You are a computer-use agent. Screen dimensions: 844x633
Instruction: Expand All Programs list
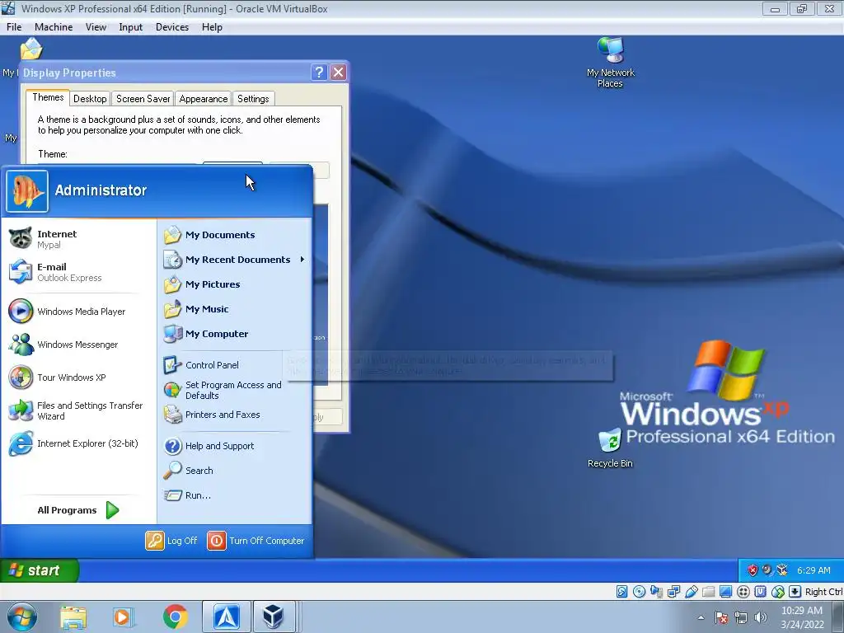click(77, 509)
